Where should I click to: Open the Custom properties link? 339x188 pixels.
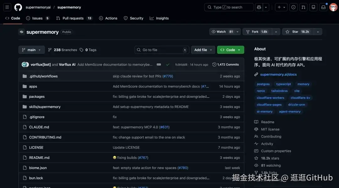pyautogui.click(x=273, y=151)
